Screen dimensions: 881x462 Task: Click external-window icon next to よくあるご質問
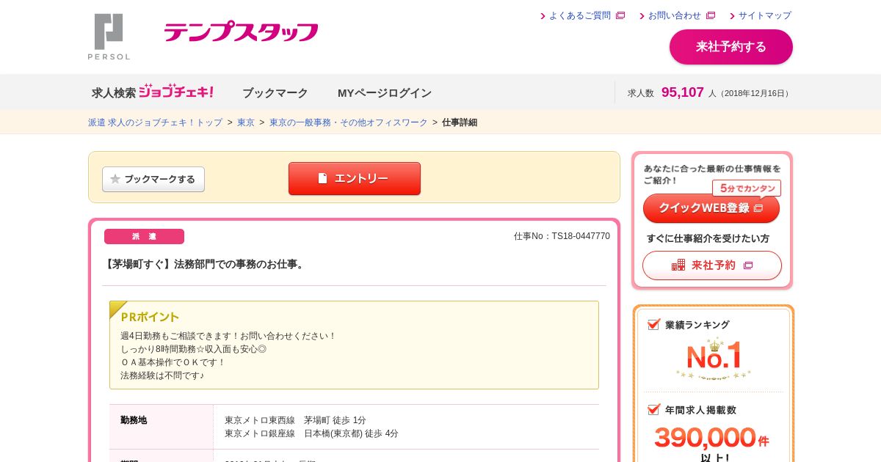coord(620,15)
